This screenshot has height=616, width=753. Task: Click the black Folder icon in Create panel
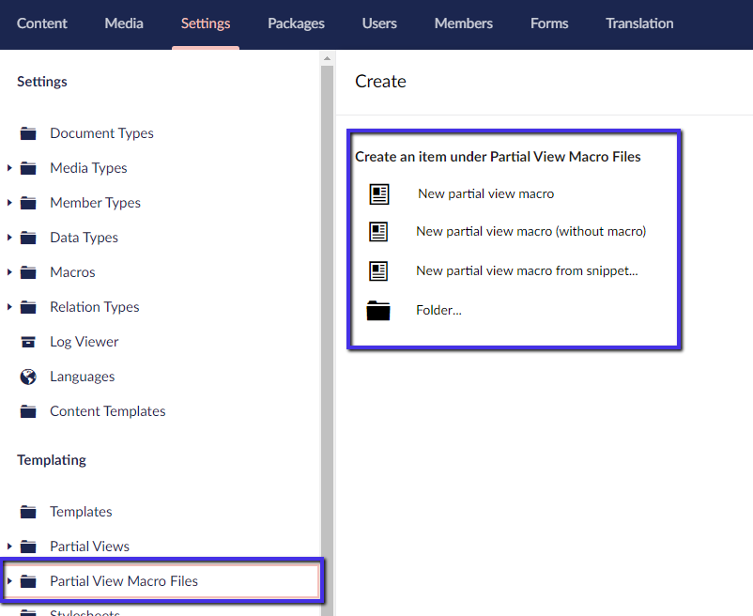(378, 311)
